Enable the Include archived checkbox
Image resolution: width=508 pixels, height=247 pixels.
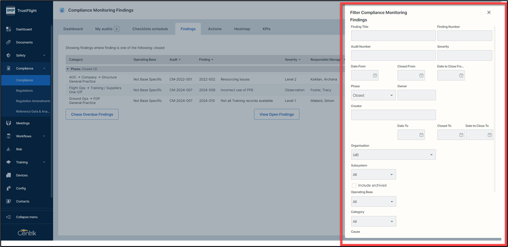pyautogui.click(x=354, y=185)
